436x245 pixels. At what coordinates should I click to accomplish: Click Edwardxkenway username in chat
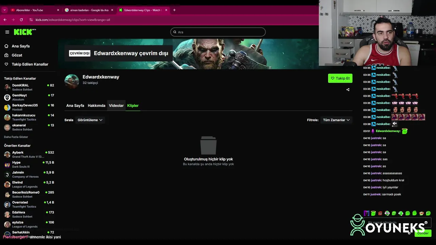pyautogui.click(x=388, y=131)
